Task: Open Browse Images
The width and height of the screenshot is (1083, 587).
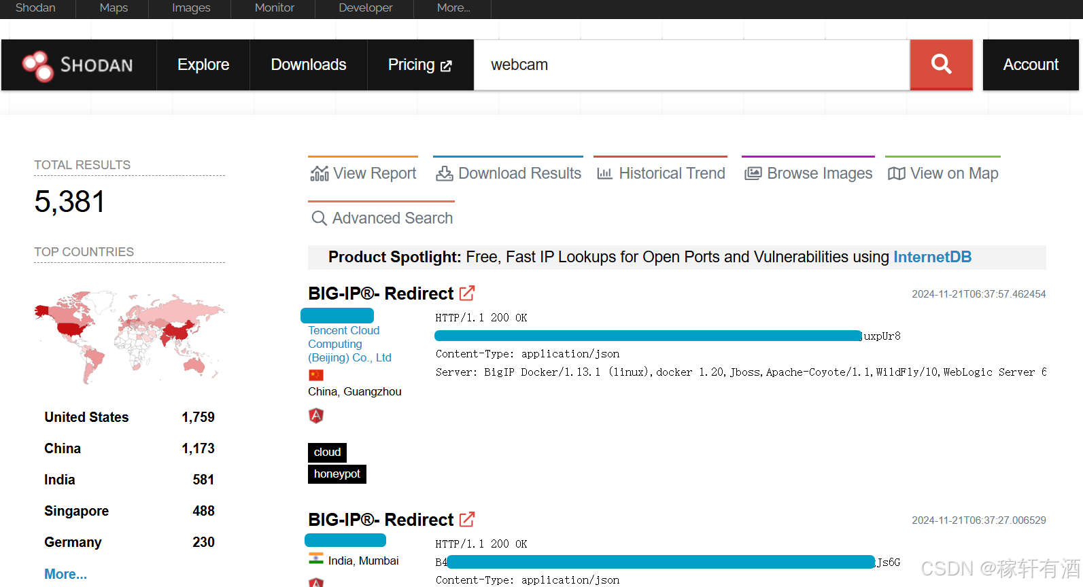Action: [x=808, y=173]
